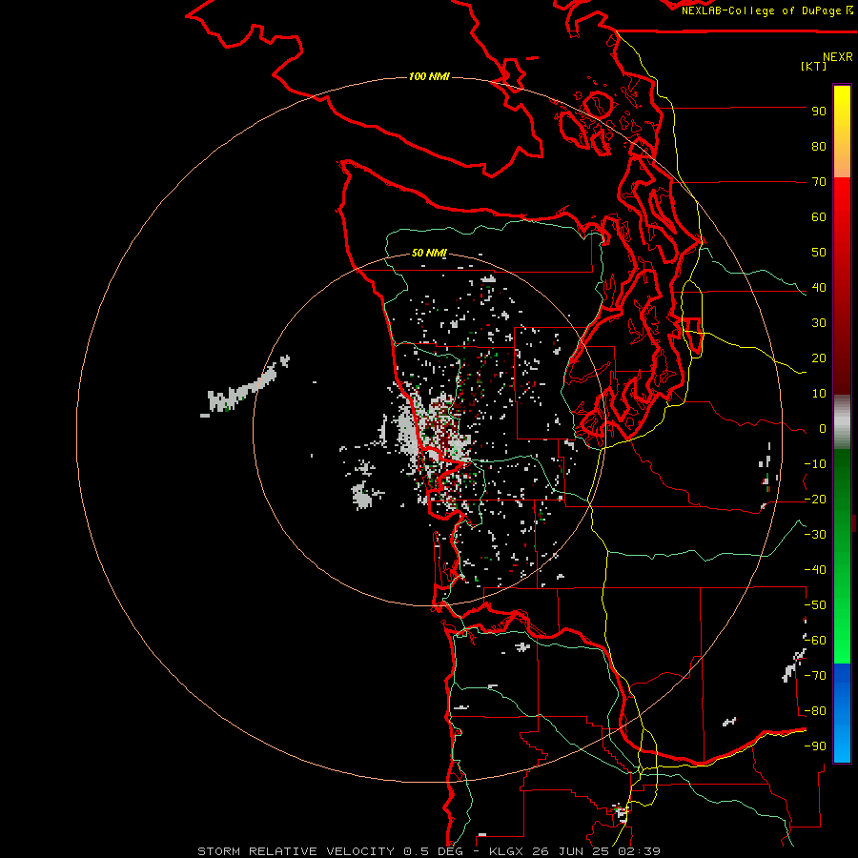The height and width of the screenshot is (858, 858).
Task: Click the blue bottom segment of color bar
Action: point(842,712)
